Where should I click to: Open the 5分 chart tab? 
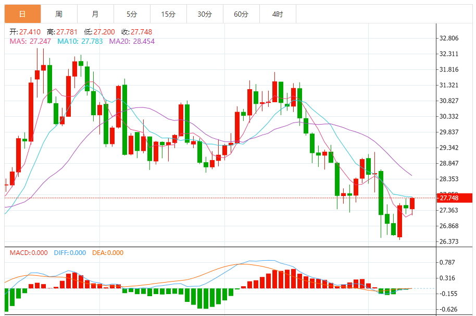[132, 14]
